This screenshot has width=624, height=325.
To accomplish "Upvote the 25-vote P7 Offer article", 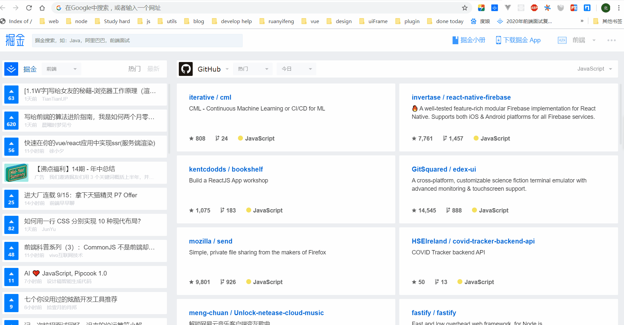I will coord(11,199).
